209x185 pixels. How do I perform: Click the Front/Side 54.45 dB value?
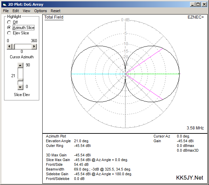(x=81, y=164)
